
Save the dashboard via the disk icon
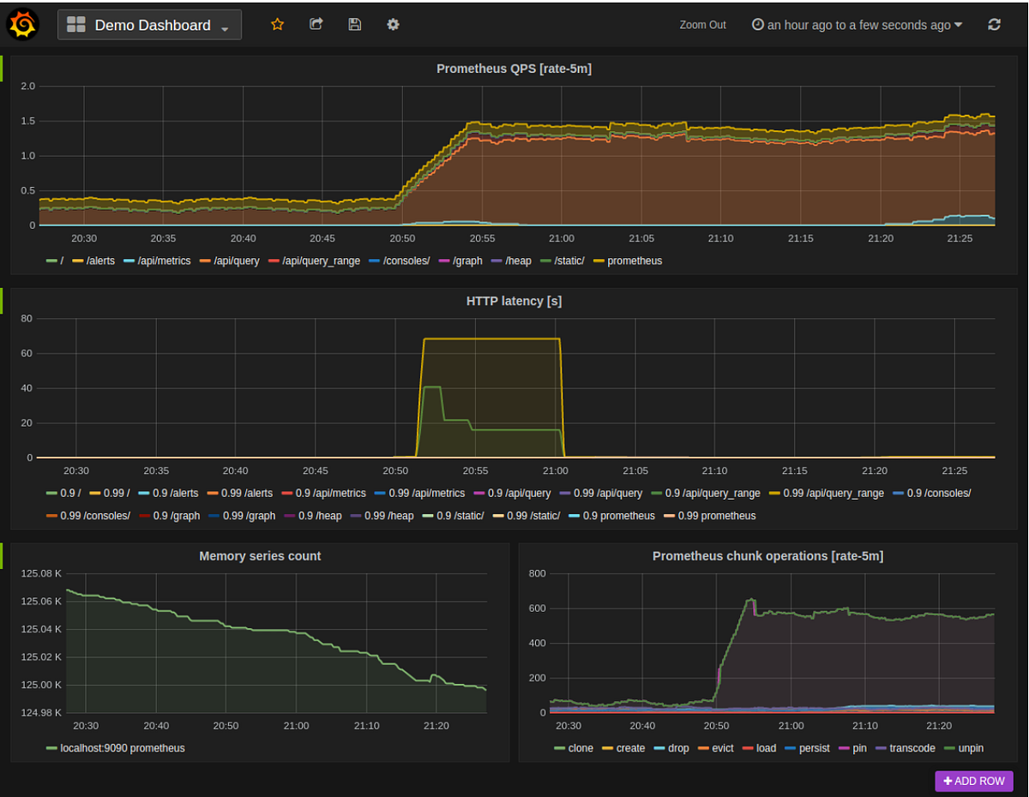354,24
